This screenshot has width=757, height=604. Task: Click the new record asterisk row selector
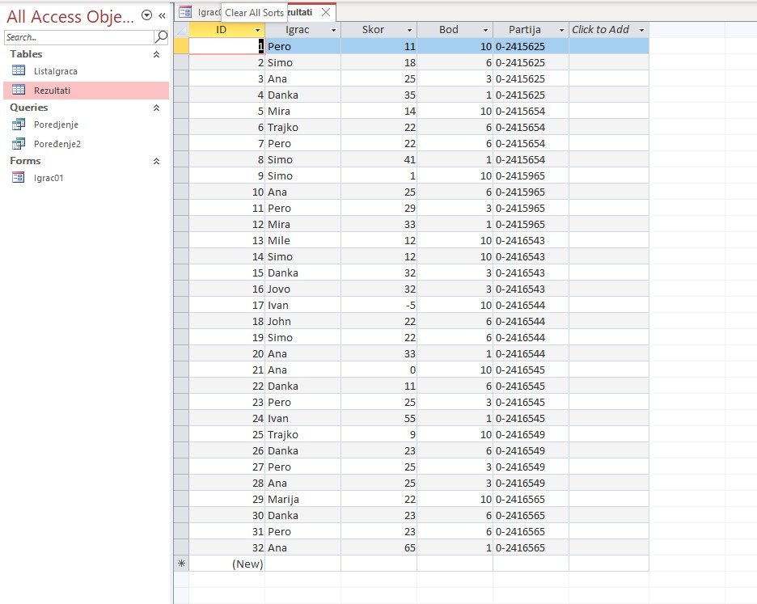click(x=181, y=564)
